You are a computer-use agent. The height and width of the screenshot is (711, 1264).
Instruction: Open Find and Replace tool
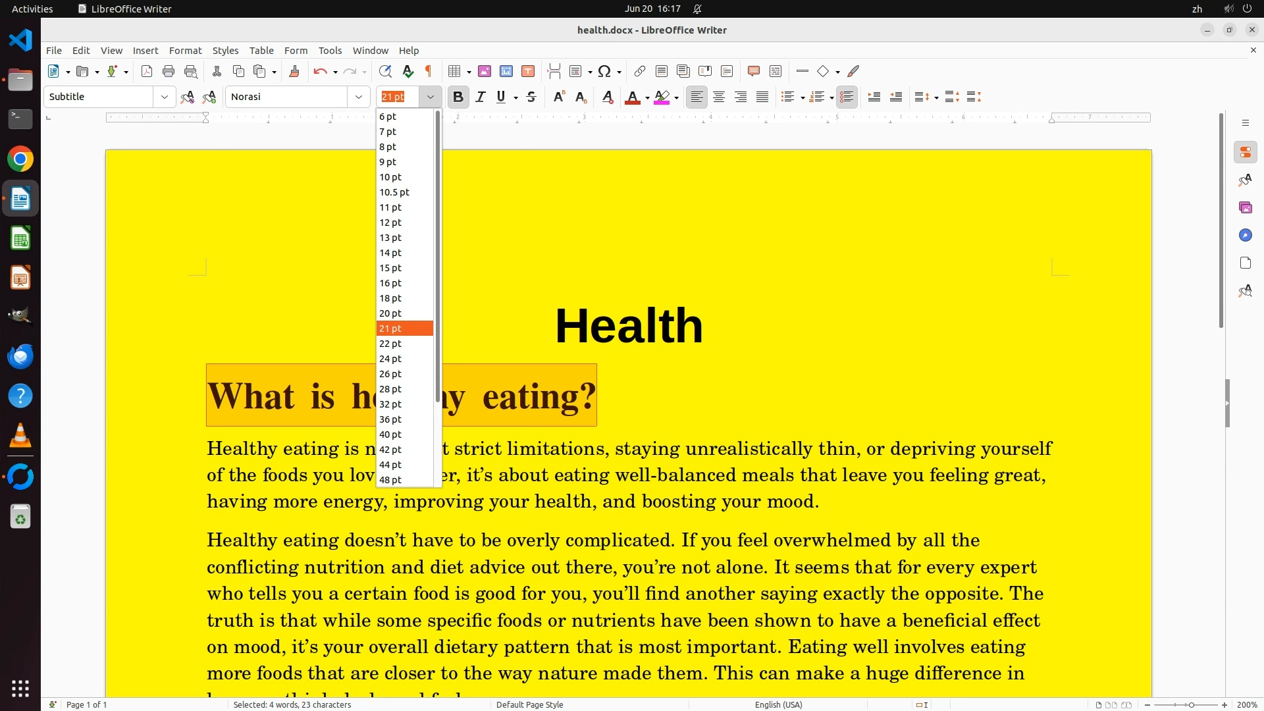click(385, 71)
